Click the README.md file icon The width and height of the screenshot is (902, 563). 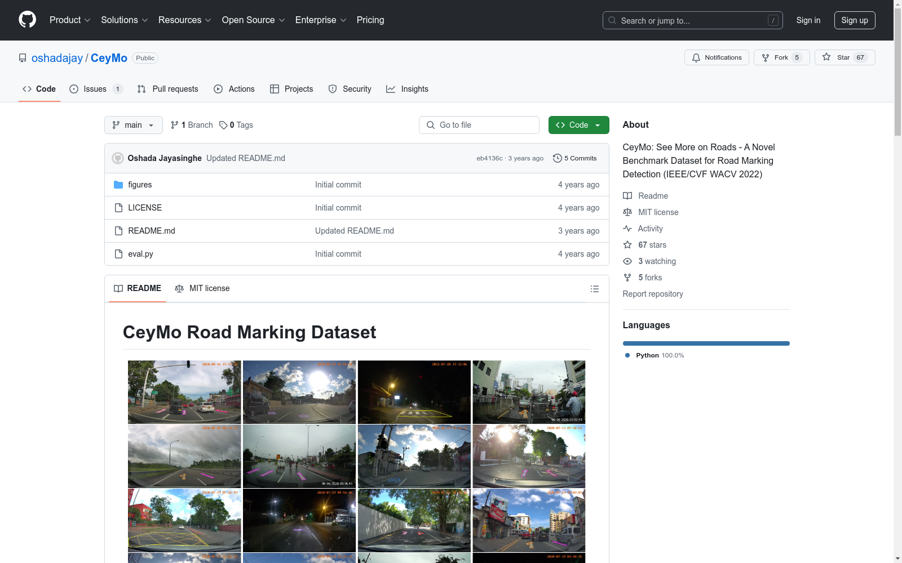pyautogui.click(x=118, y=231)
